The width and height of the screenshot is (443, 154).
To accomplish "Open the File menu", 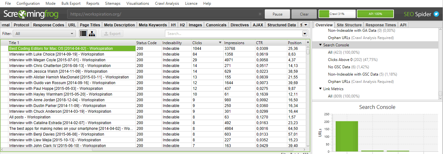I will (8, 3).
